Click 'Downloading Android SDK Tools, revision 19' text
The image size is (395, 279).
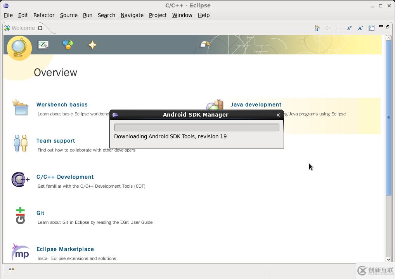[x=170, y=136]
